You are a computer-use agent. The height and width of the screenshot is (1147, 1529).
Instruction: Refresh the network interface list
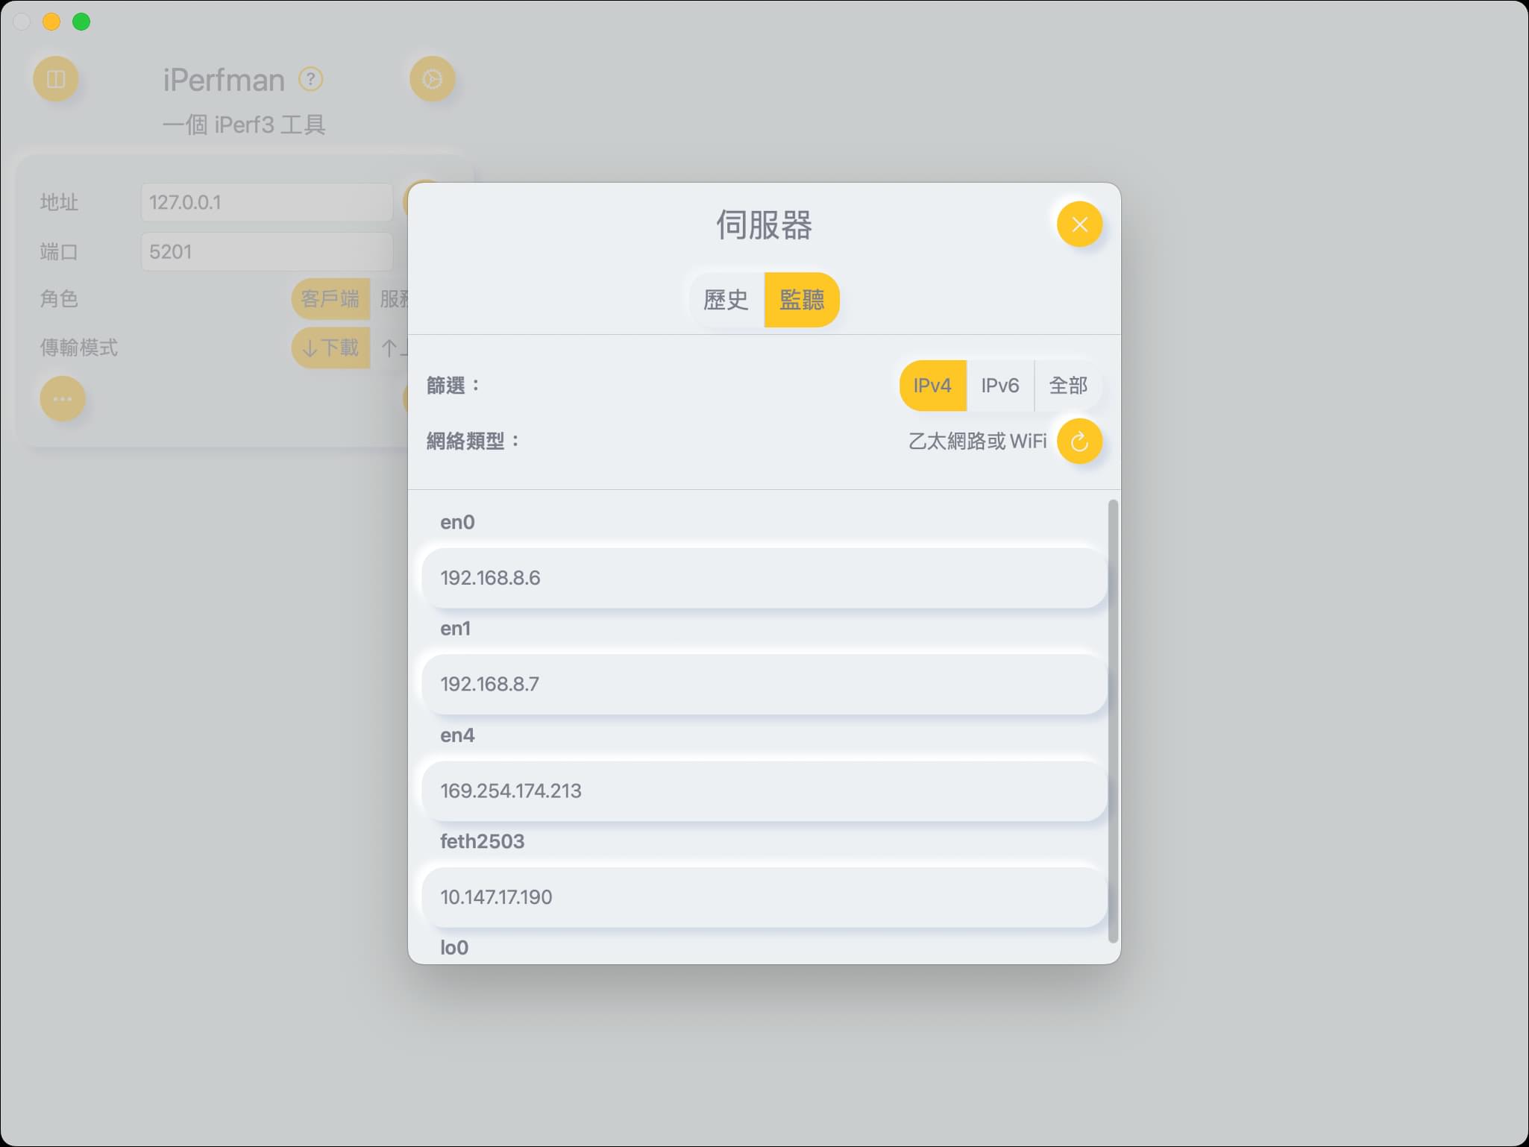[x=1081, y=441]
